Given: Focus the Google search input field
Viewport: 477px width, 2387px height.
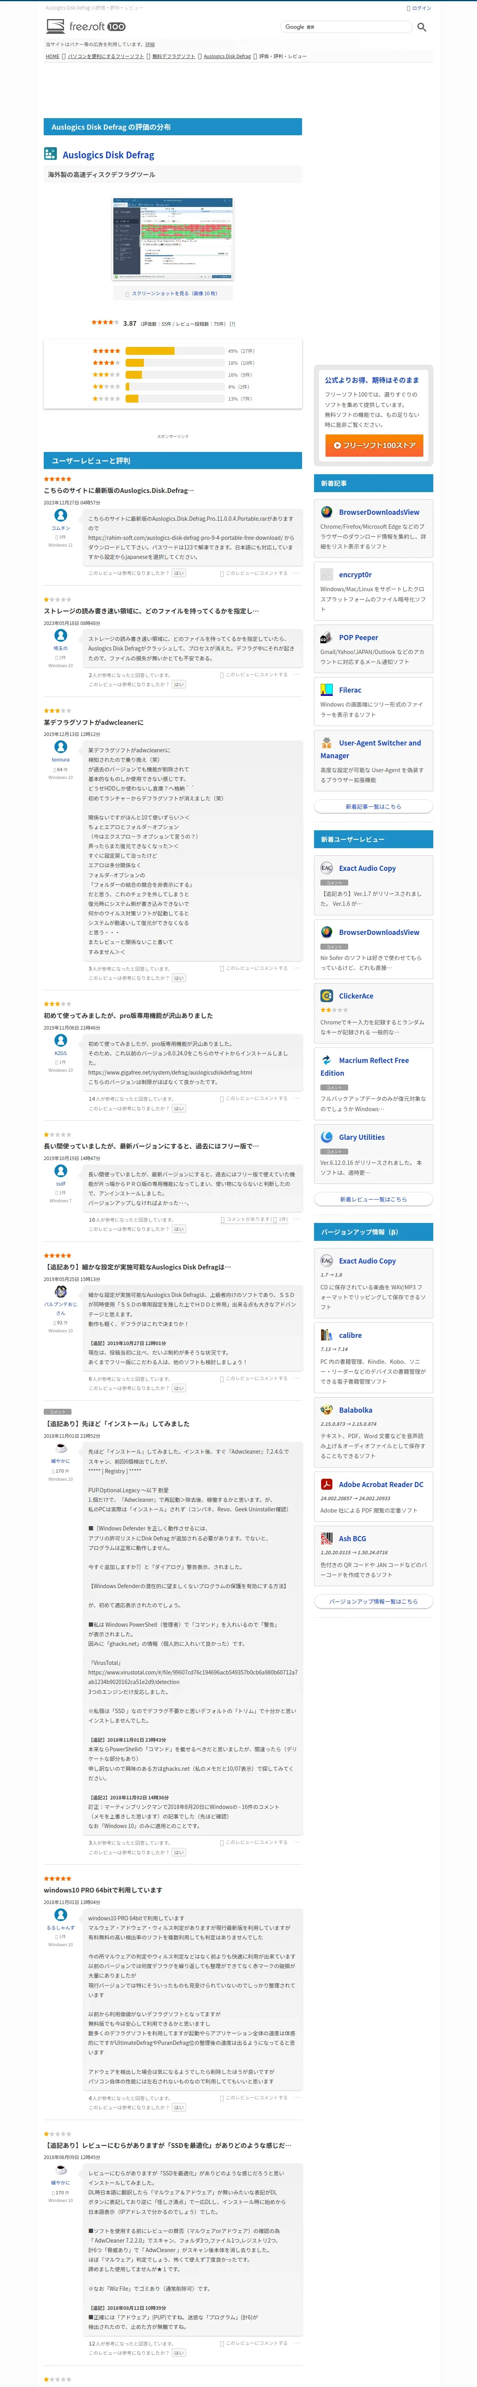Looking at the screenshot, I should pos(345,27).
